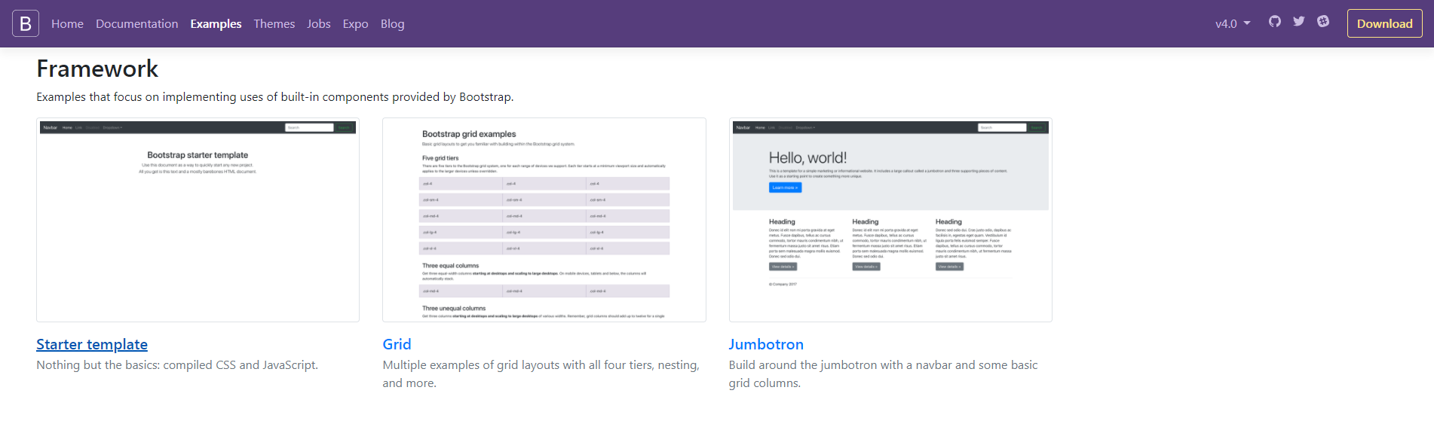This screenshot has height=433, width=1434.
Task: Open the Themes nav item
Action: click(274, 24)
